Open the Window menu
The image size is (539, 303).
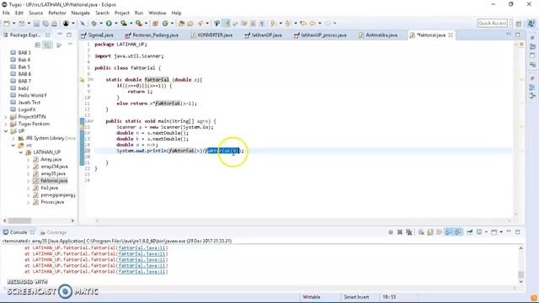click(157, 13)
